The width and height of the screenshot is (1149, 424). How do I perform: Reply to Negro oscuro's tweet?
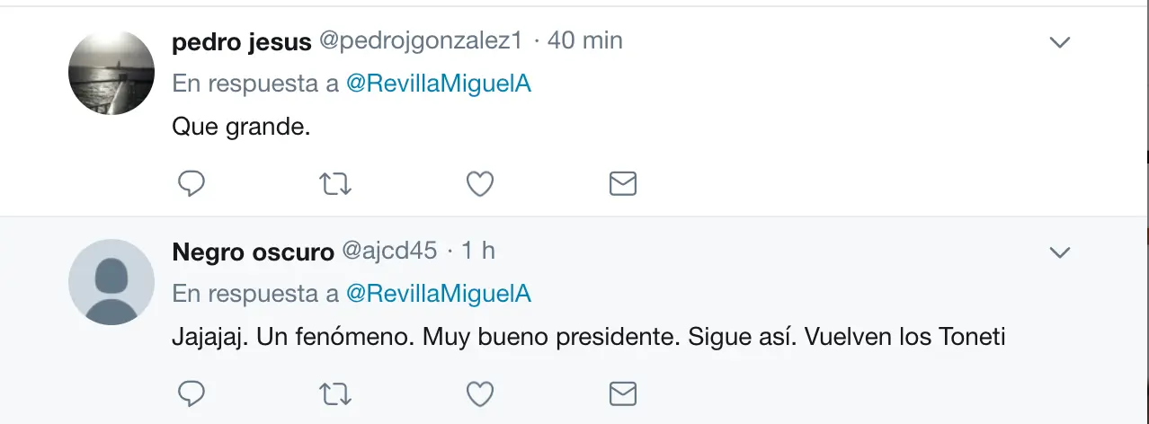(191, 393)
